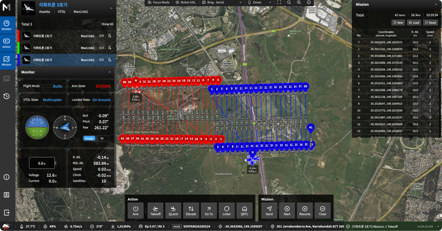Click link icon for 이화트론 3호기
The width and height of the screenshot is (442, 231).
pos(102,60)
